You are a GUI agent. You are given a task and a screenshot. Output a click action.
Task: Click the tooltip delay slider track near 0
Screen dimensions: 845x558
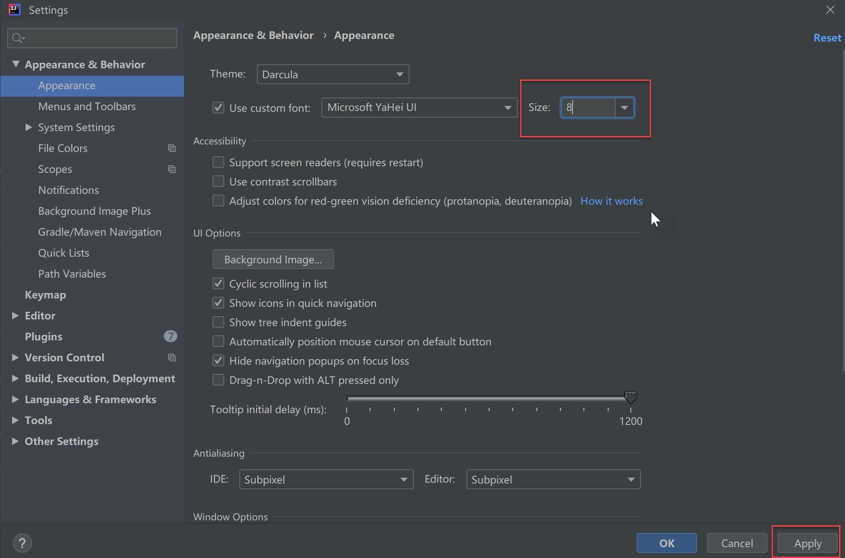click(350, 398)
